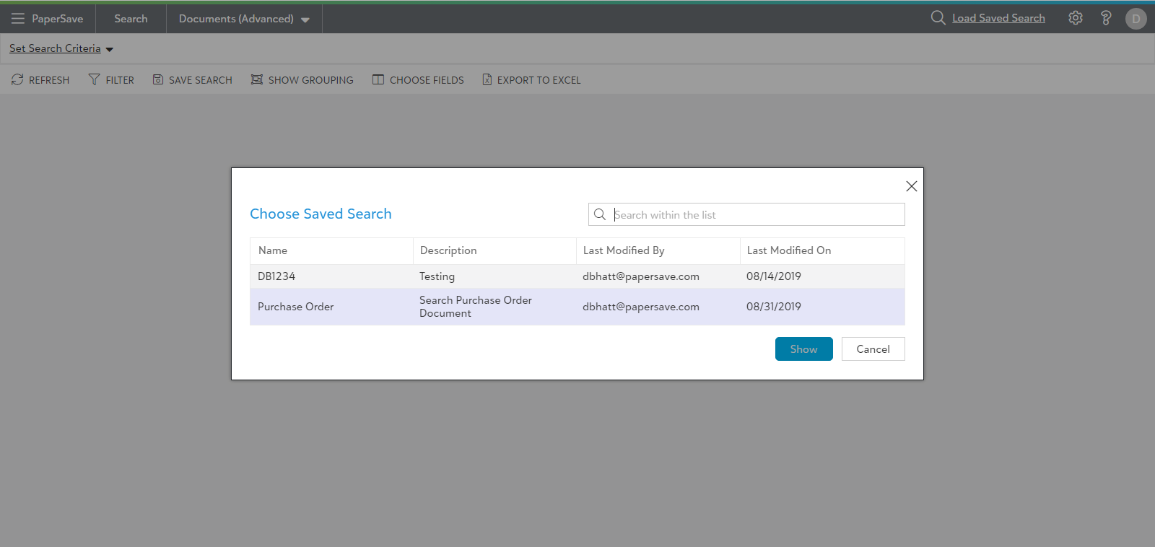
Task: Toggle Show Grouping in toolbar
Action: point(257,79)
